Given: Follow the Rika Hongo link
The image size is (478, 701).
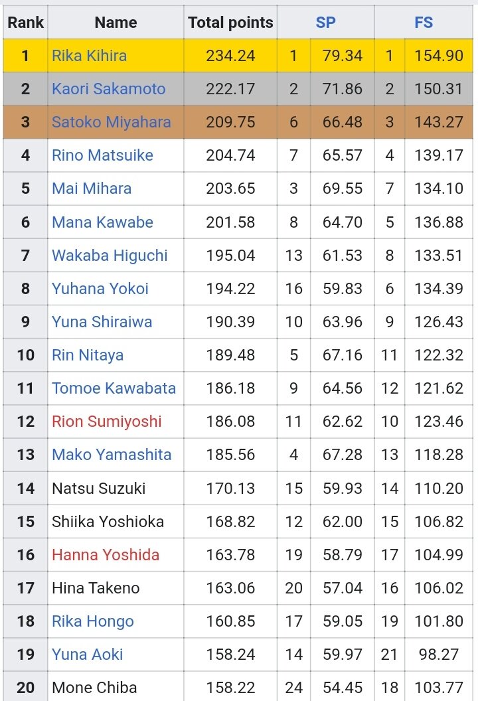Looking at the screenshot, I should tap(93, 621).
